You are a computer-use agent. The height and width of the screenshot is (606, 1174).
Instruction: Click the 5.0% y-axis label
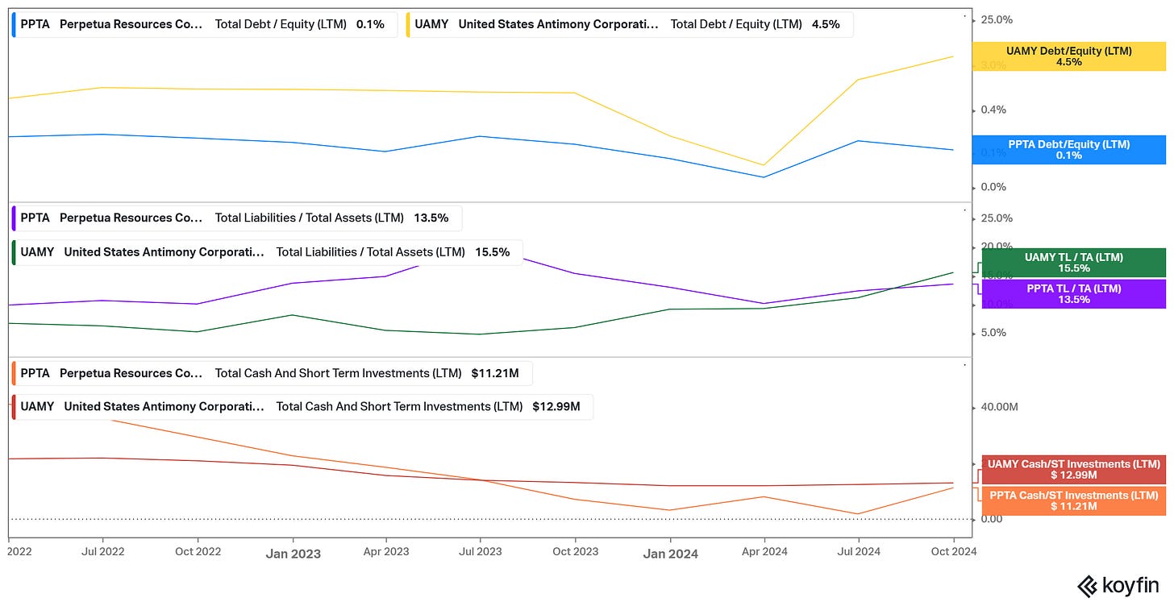pos(993,333)
